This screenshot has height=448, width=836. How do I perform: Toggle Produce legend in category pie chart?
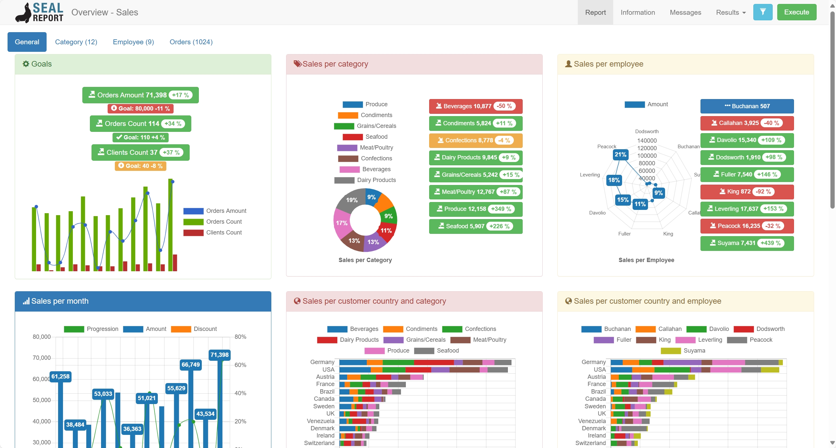[365, 104]
